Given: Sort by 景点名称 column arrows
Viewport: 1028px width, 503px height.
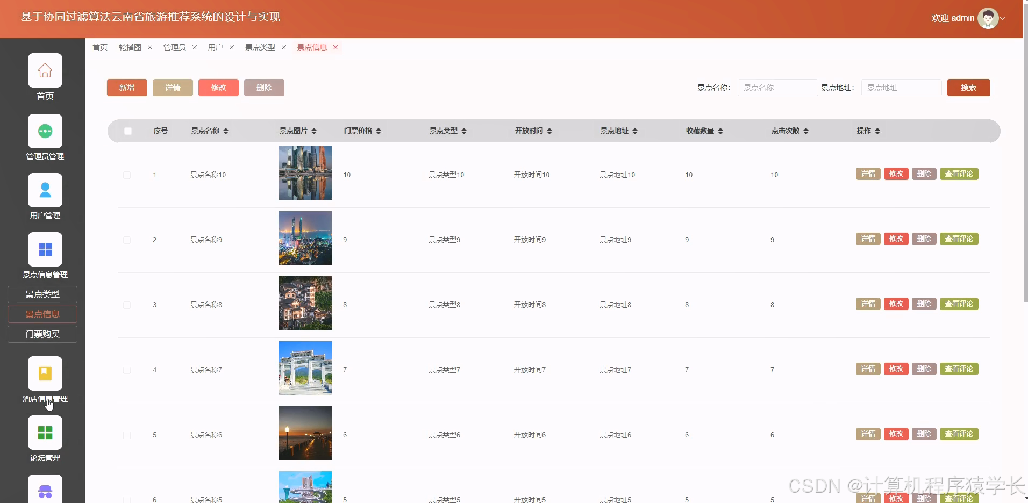Looking at the screenshot, I should (226, 131).
